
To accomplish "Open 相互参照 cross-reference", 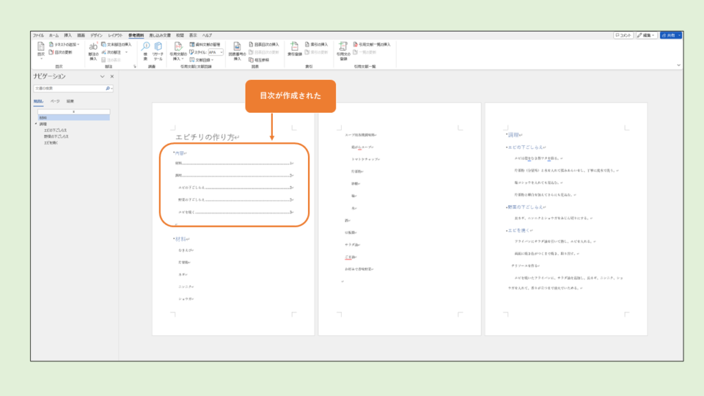I will click(259, 60).
